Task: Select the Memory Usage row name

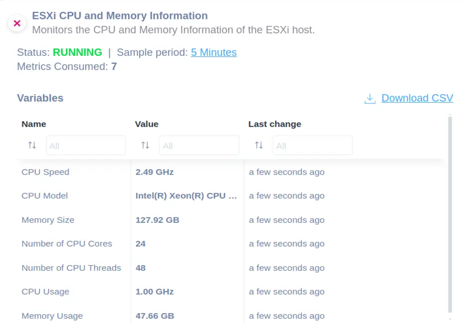Action: point(52,316)
